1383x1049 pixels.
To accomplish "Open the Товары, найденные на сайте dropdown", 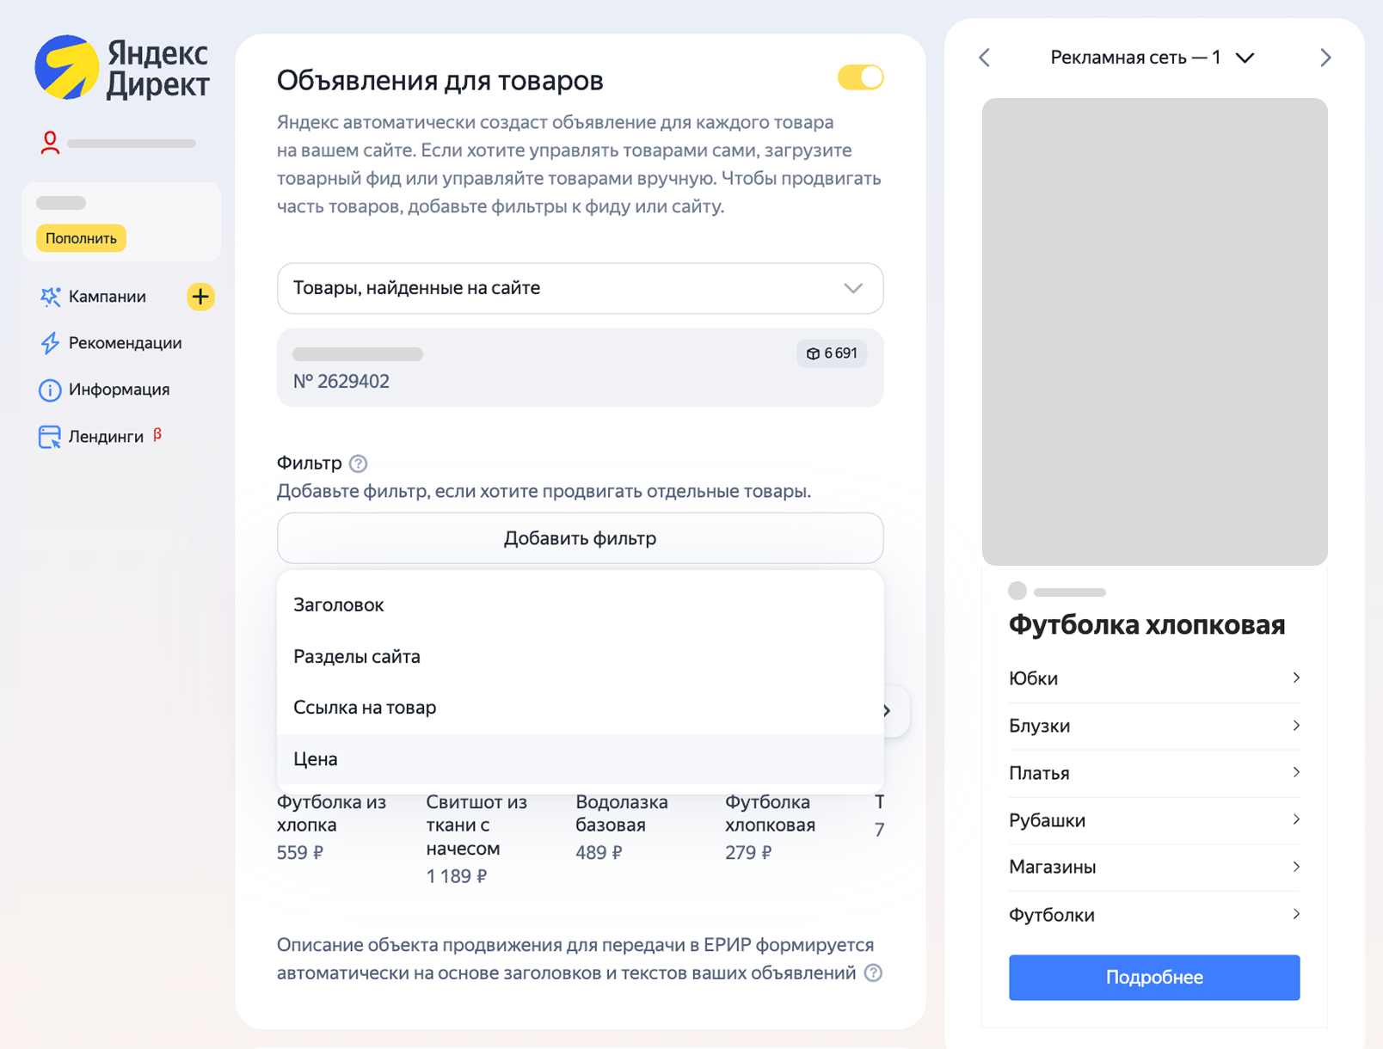I will (580, 289).
